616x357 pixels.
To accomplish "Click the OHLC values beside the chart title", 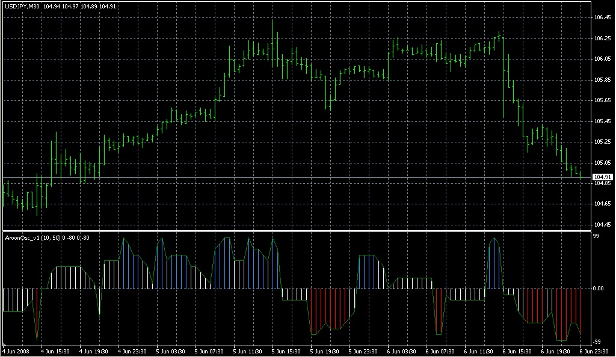I will (79, 7).
